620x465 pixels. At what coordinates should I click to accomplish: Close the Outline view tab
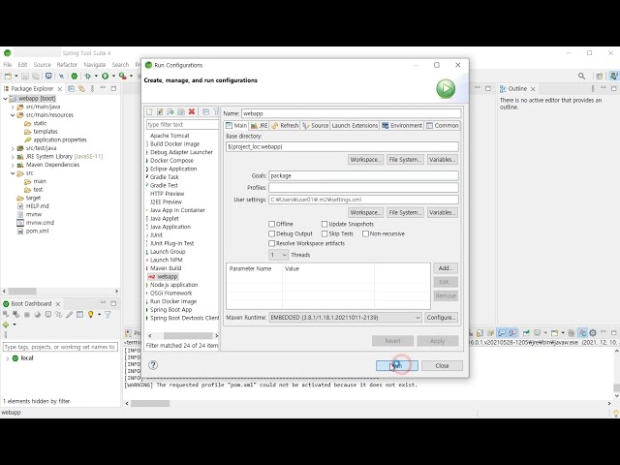533,89
